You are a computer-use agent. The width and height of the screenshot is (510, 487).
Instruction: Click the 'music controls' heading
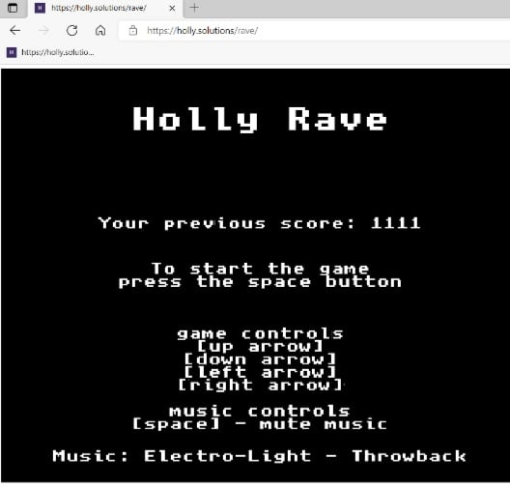pyautogui.click(x=260, y=412)
